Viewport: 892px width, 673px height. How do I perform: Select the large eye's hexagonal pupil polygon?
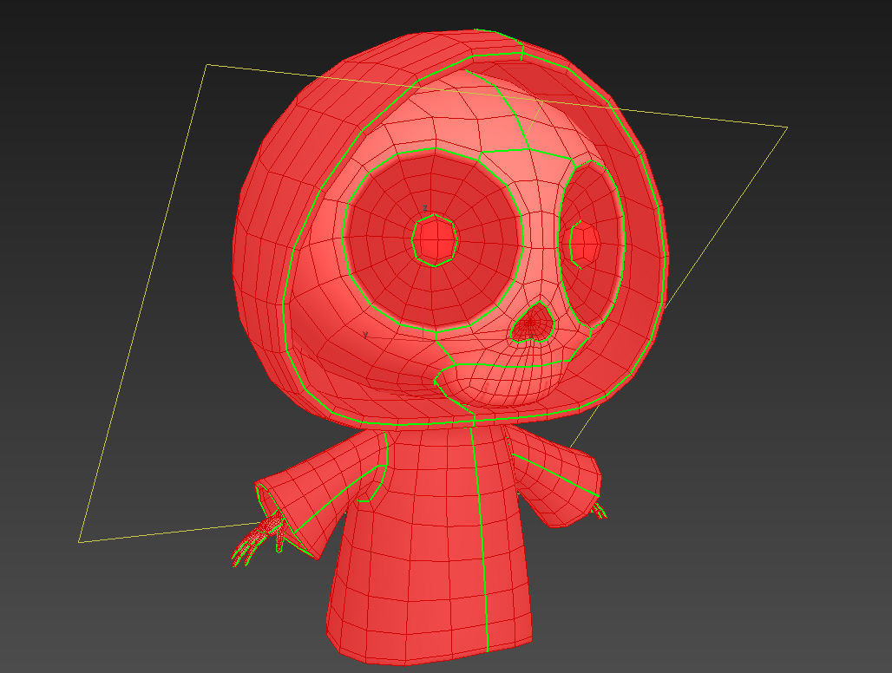pos(436,240)
